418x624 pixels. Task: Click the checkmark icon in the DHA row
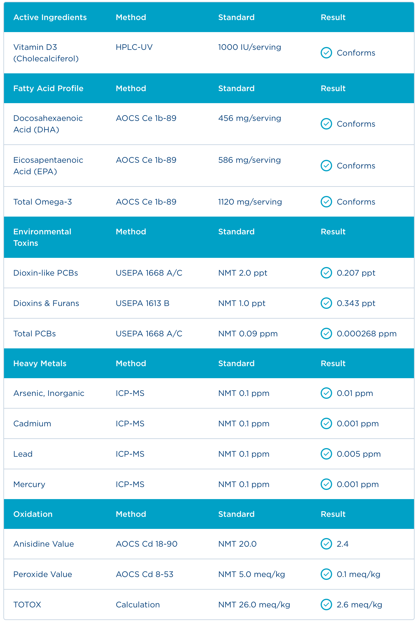326,124
